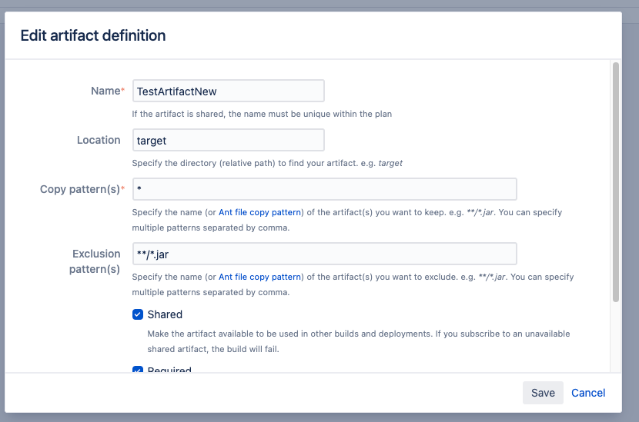The height and width of the screenshot is (422, 639).
Task: Toggle the partially visible Required checkbox
Action: 138,370
